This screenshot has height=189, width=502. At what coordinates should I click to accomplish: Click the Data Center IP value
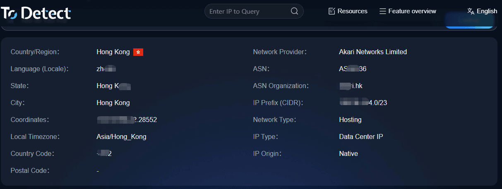click(x=361, y=136)
